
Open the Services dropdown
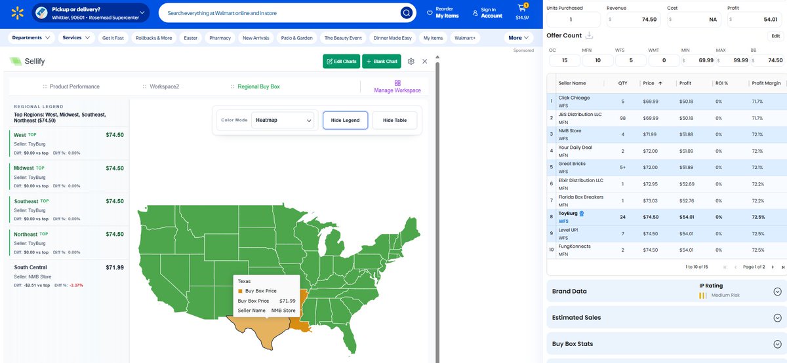point(77,38)
